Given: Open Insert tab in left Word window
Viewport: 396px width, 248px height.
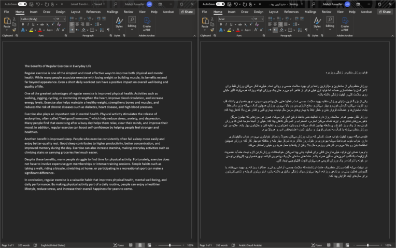Looking at the screenshot, I should pyautogui.click(x=34, y=12).
